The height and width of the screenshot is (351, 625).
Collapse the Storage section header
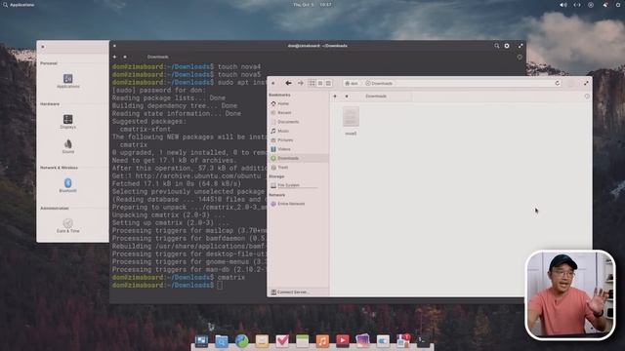(x=276, y=176)
